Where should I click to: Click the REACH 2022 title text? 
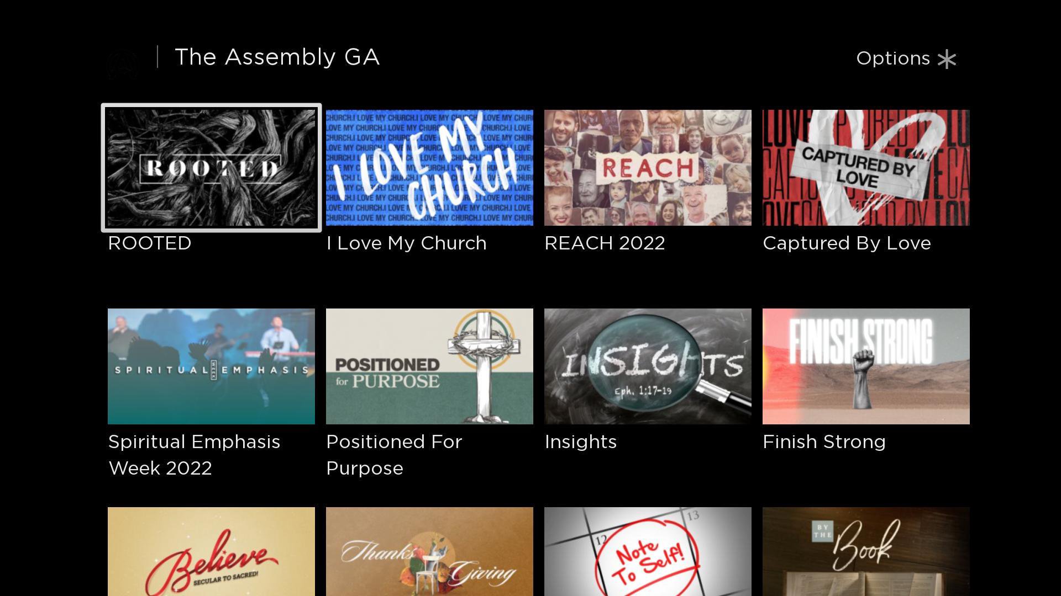click(605, 243)
